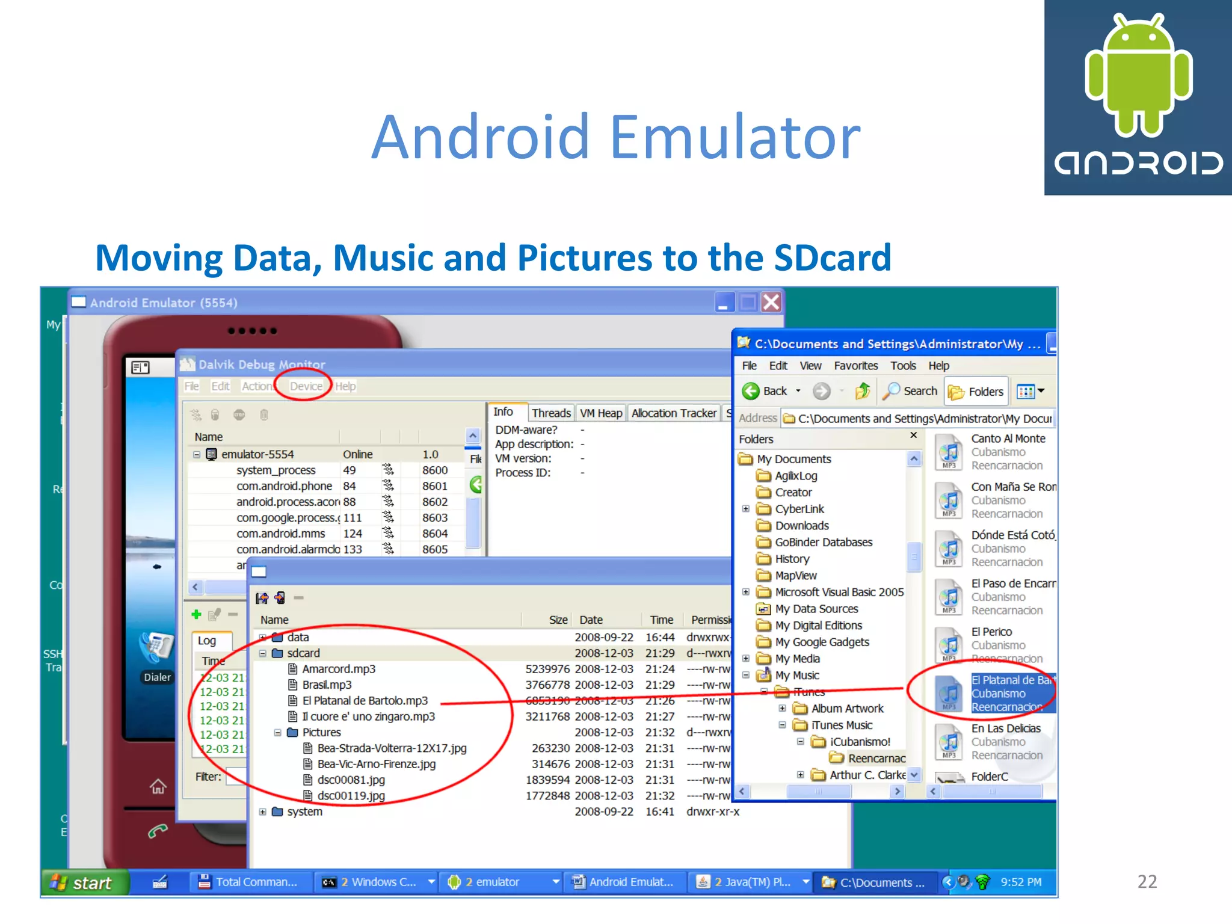This screenshot has width=1232, height=924.
Task: Click the Filter input field
Action: pyautogui.click(x=238, y=777)
